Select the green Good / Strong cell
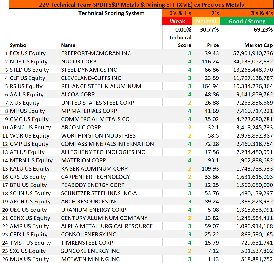The image size is (274, 263). click(x=247, y=21)
